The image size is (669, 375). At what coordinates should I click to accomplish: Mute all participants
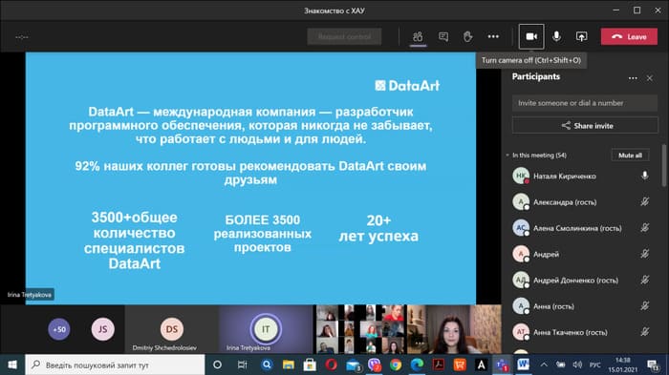pyautogui.click(x=630, y=156)
